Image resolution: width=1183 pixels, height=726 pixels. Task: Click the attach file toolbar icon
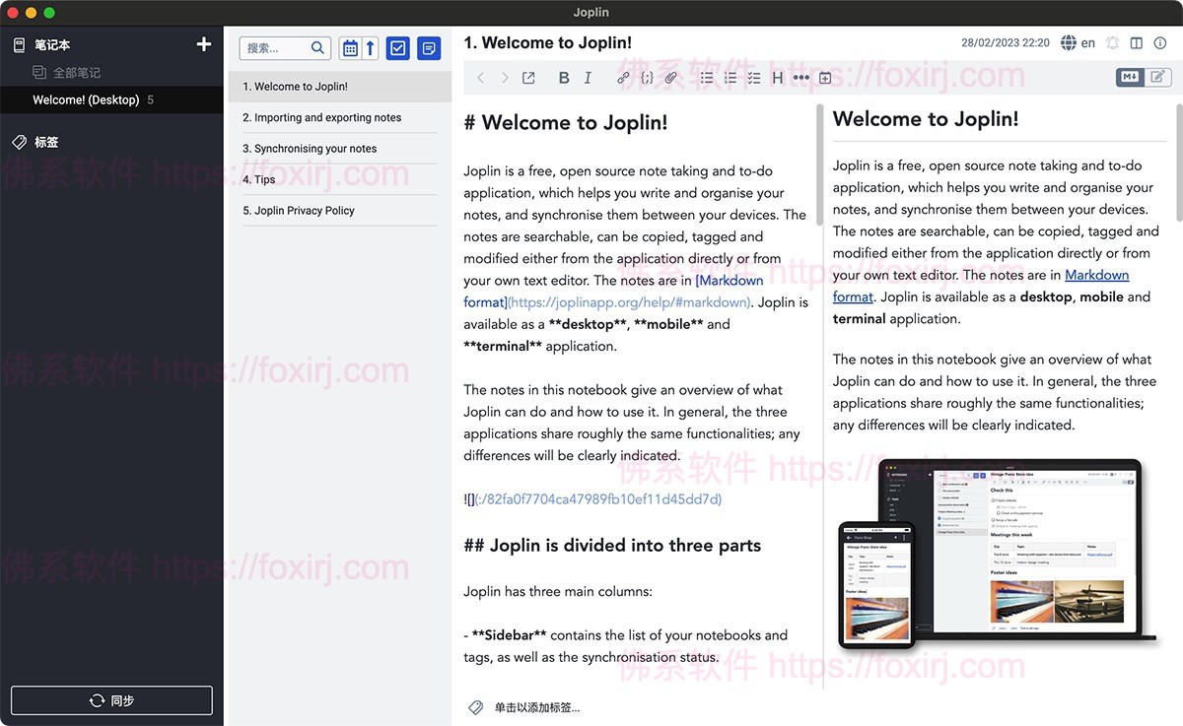click(x=670, y=77)
